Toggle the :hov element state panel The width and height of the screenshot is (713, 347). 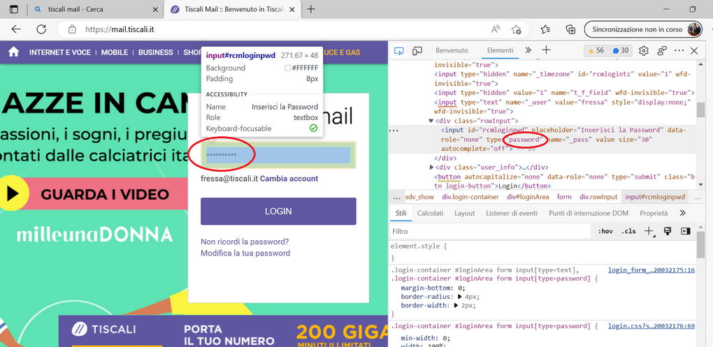coord(605,231)
